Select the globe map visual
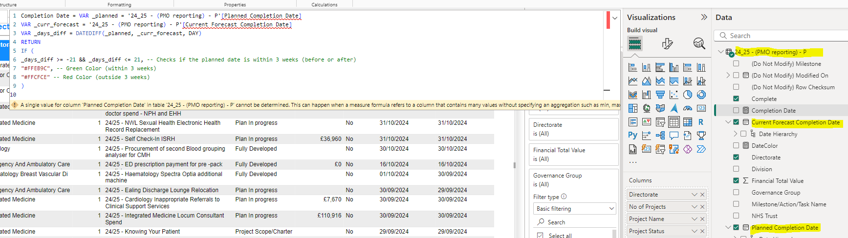Image resolution: width=848 pixels, height=238 pixels. (x=646, y=108)
